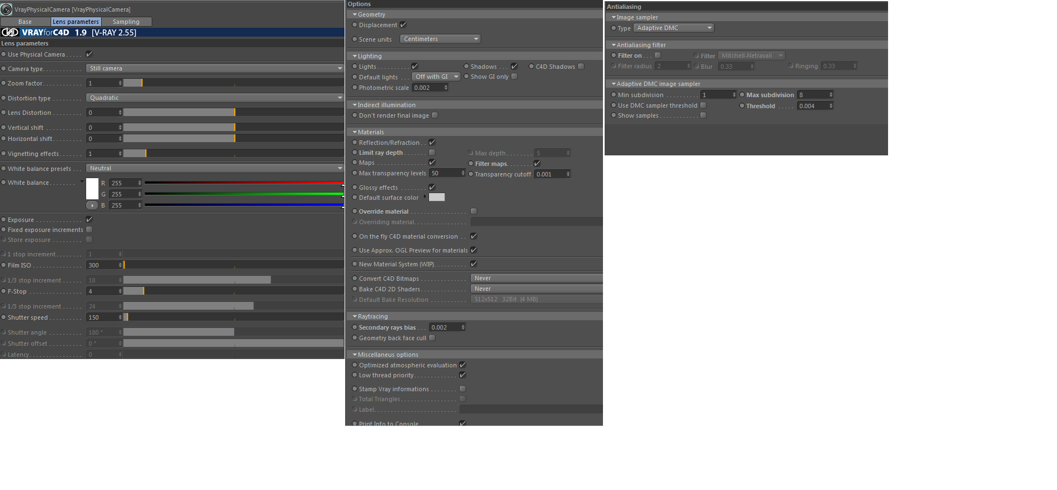Image resolution: width=1057 pixels, height=490 pixels.
Task: Open the Scene units Centimeters dropdown
Action: pyautogui.click(x=441, y=39)
